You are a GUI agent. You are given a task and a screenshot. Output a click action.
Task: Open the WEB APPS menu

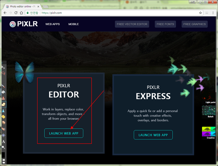point(52,24)
